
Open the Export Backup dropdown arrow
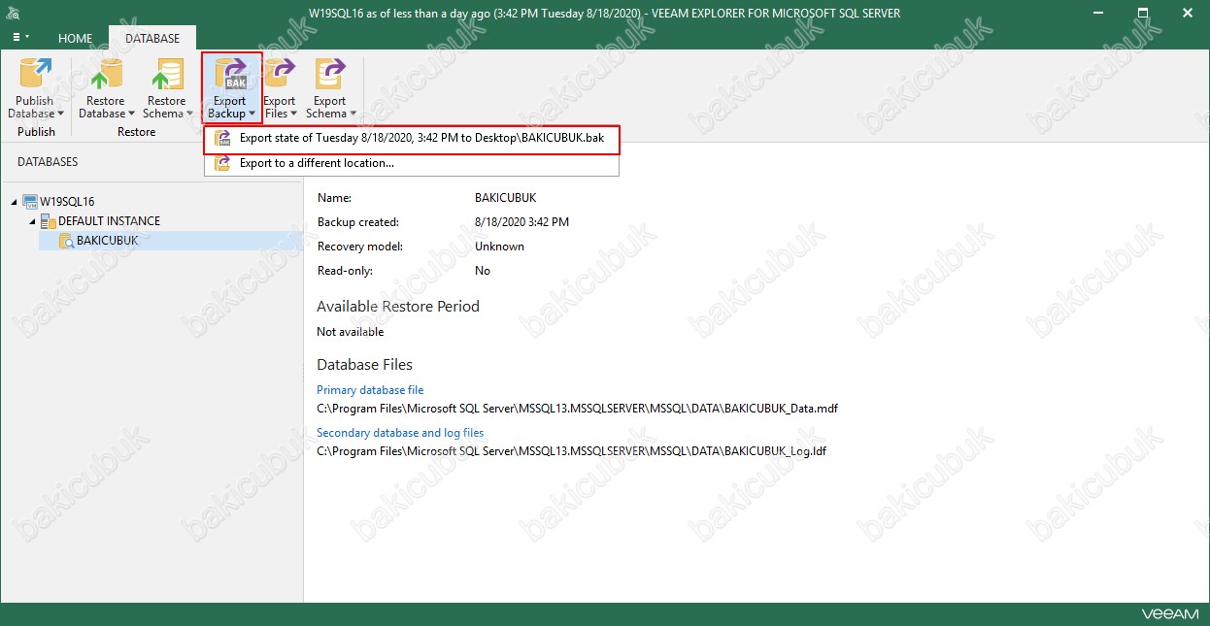click(x=252, y=115)
